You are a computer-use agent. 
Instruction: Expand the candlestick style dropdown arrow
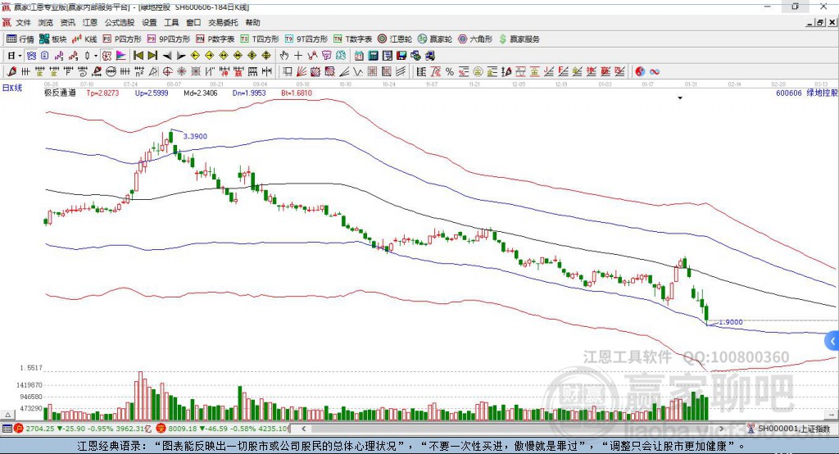[x=96, y=56]
